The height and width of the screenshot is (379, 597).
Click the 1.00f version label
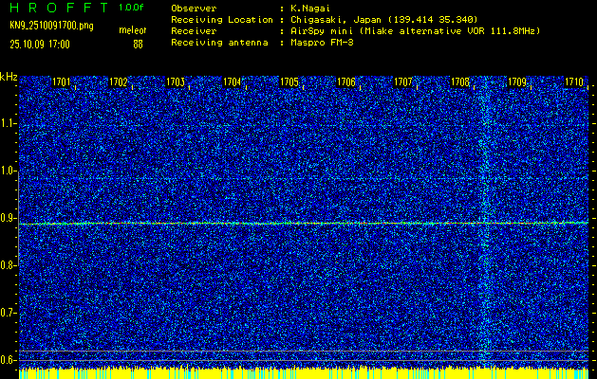(132, 8)
